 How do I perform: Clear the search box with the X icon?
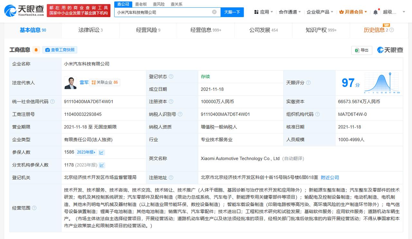point(214,12)
